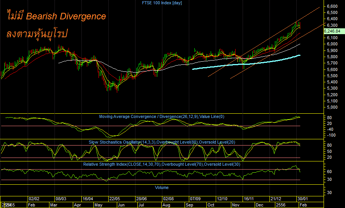
Task: Click the 5,900 price axis label
Action: [332, 50]
